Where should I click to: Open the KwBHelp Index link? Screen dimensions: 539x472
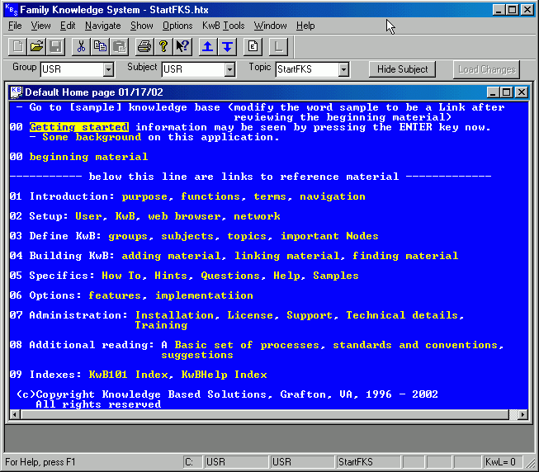pos(224,375)
